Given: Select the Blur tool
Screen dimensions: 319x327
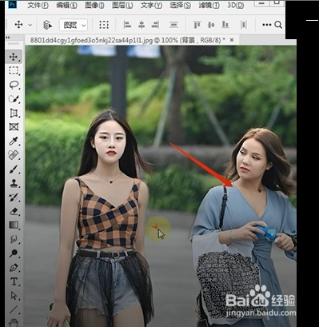Looking at the screenshot, I should pos(14,239).
